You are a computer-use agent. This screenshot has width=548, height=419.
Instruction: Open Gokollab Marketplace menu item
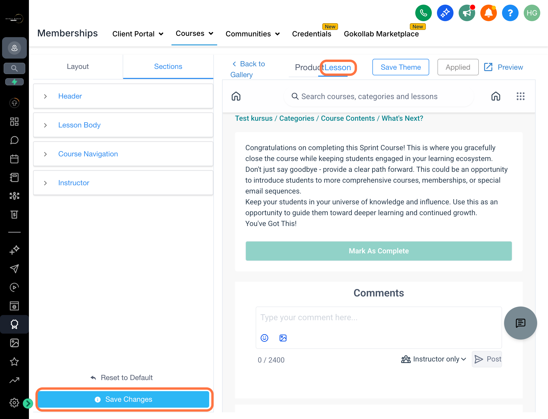(381, 34)
